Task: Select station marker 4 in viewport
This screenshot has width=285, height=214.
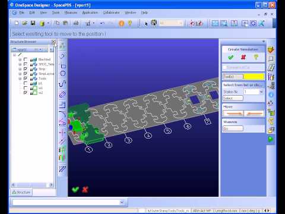Action: (148, 136)
